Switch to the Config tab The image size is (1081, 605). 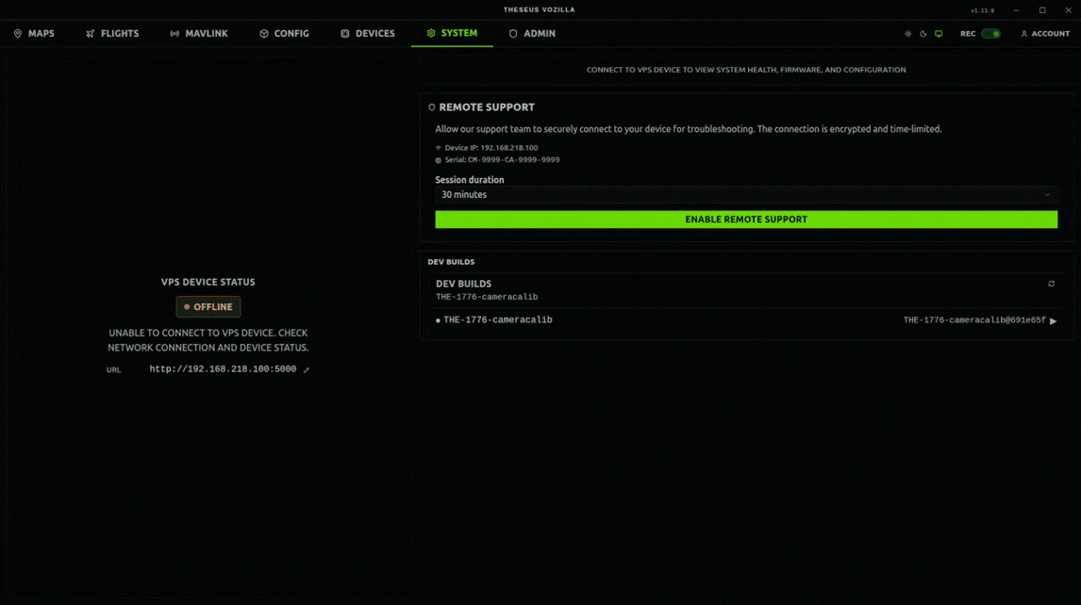tap(284, 34)
